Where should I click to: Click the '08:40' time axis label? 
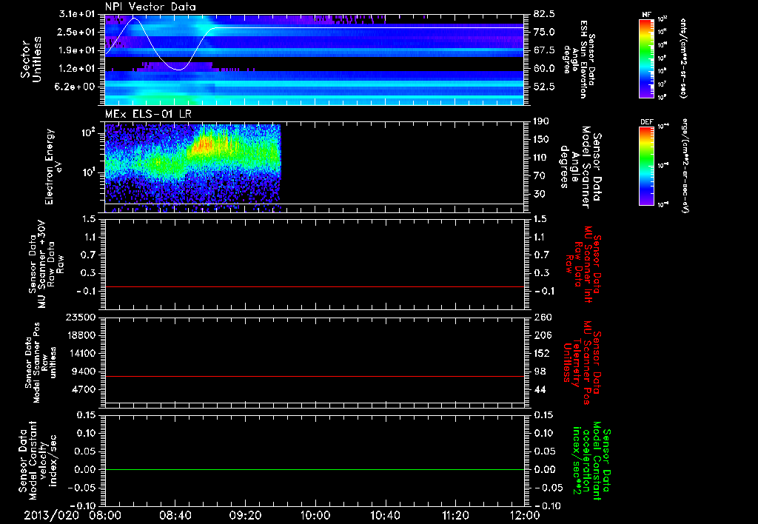click(175, 515)
